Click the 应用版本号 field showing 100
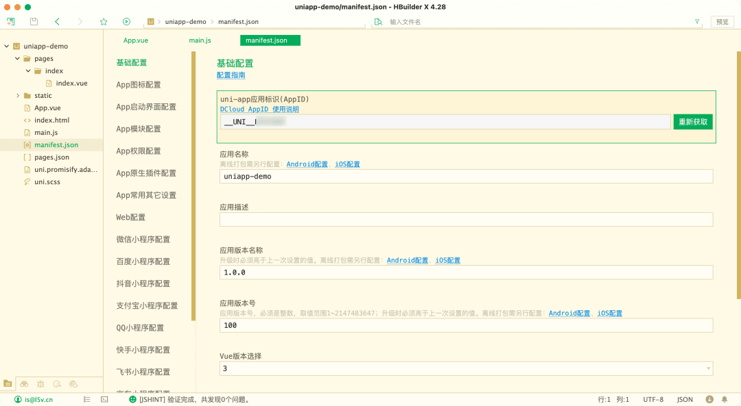 pyautogui.click(x=466, y=325)
